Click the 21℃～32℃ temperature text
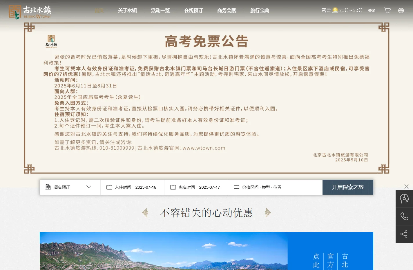Screen dimensions: 413x270 (x=351, y=10)
